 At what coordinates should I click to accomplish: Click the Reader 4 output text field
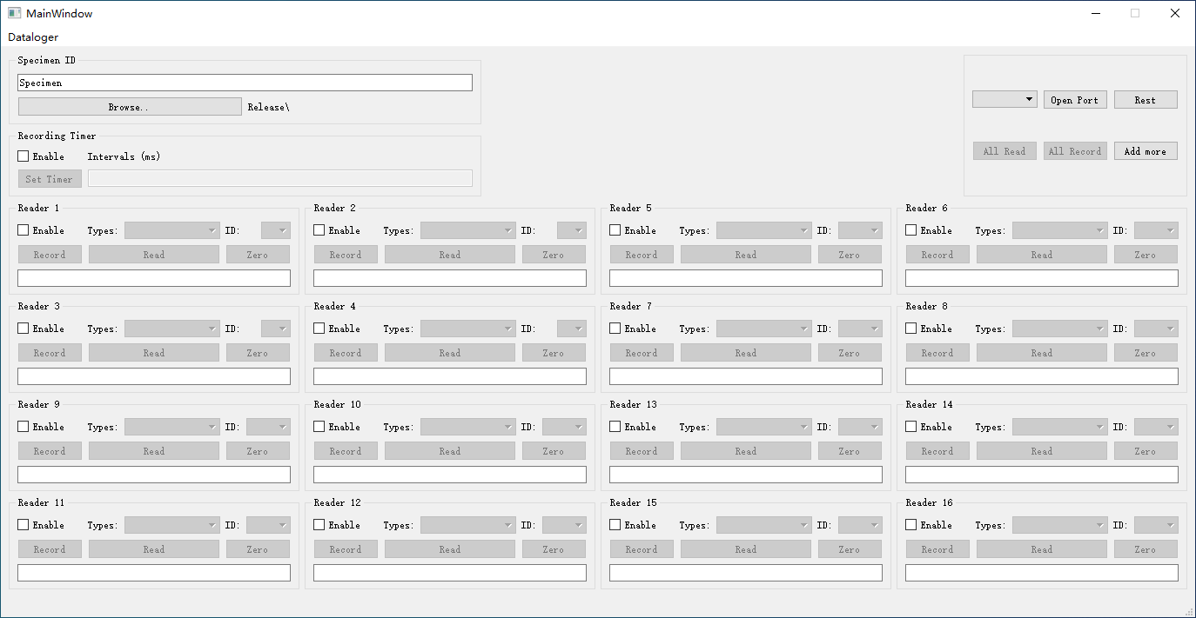(x=450, y=376)
